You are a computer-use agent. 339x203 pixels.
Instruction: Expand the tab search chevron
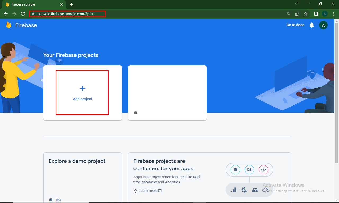click(296, 4)
